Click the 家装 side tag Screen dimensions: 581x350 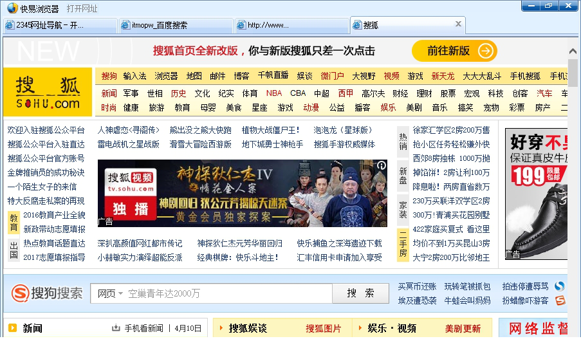(x=403, y=210)
